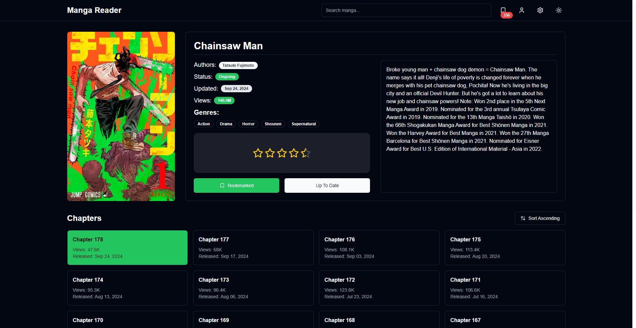This screenshot has height=328, width=636.
Task: Click the Ongoing status badge
Action: click(227, 77)
